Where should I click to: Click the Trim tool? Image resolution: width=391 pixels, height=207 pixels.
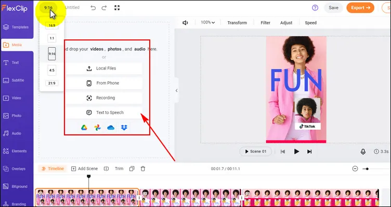pyautogui.click(x=119, y=169)
